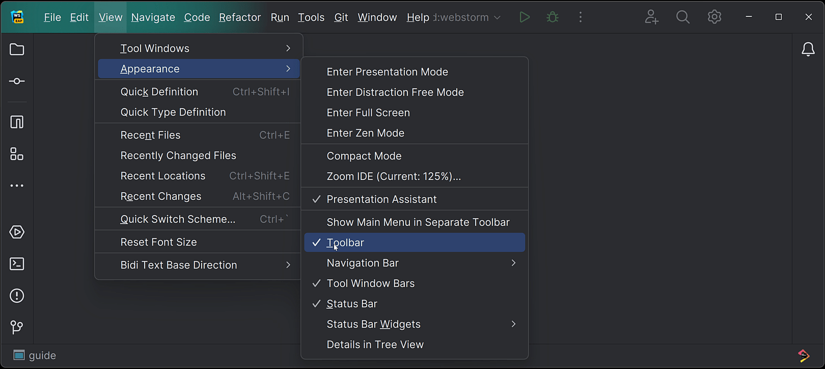825x369 pixels.
Task: Open the Refactor menu
Action: [x=240, y=17]
